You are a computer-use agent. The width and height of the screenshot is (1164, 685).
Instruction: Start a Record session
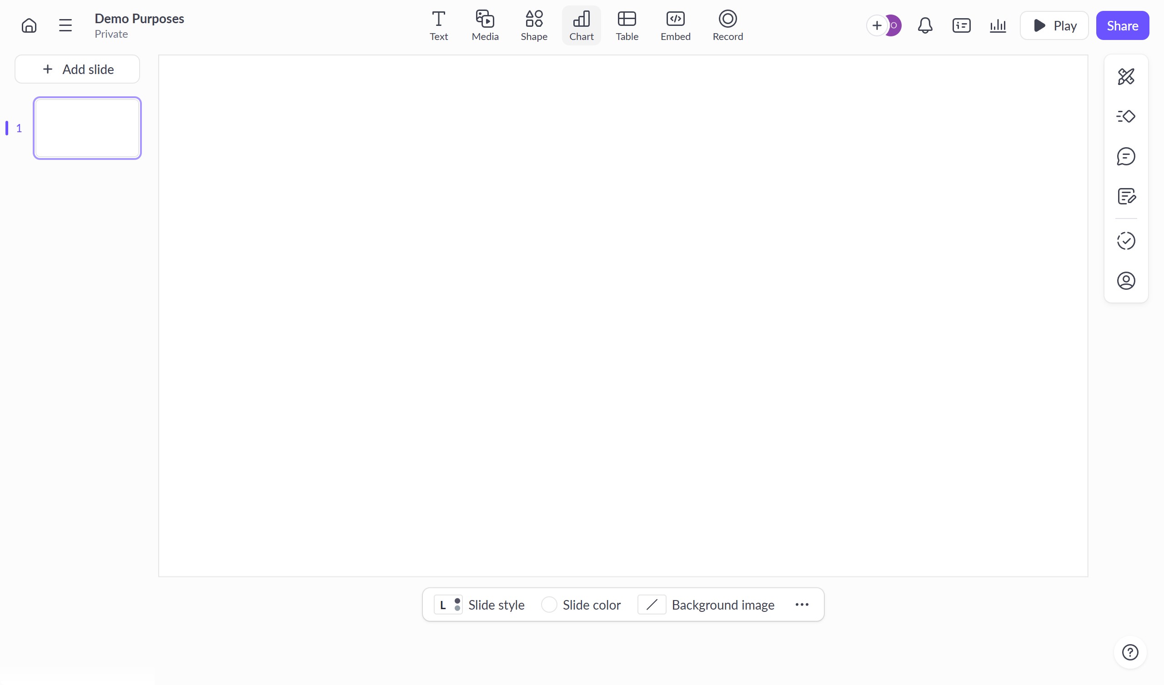click(727, 26)
